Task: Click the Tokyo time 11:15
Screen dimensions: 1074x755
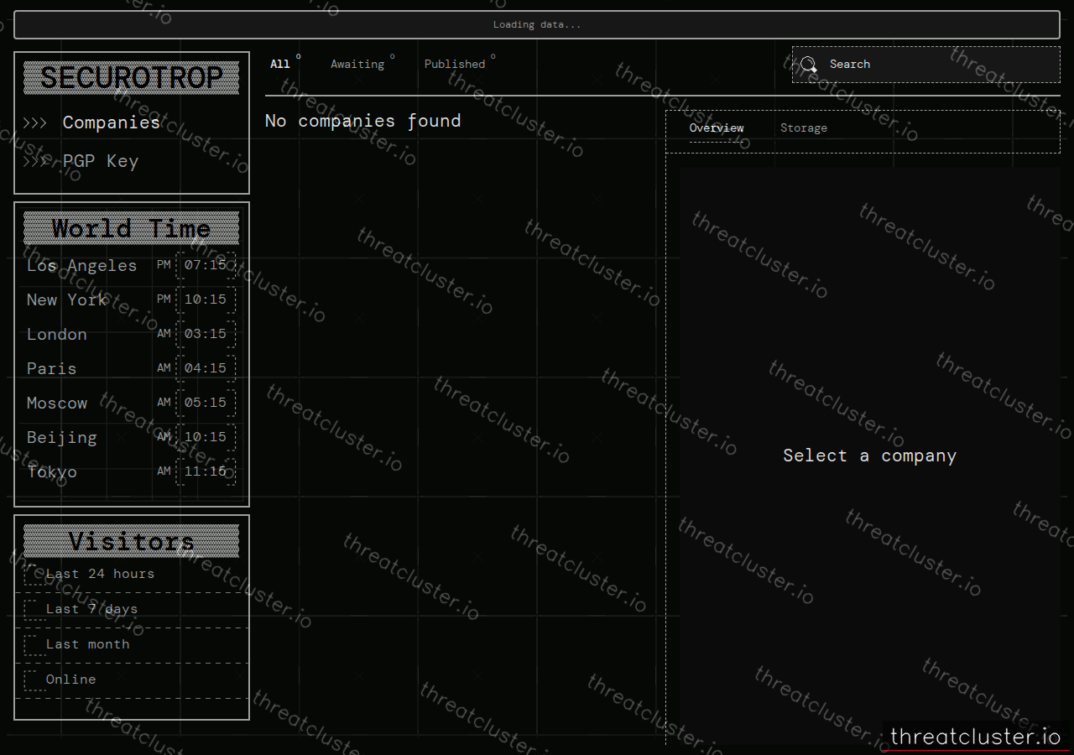Action: pos(206,471)
